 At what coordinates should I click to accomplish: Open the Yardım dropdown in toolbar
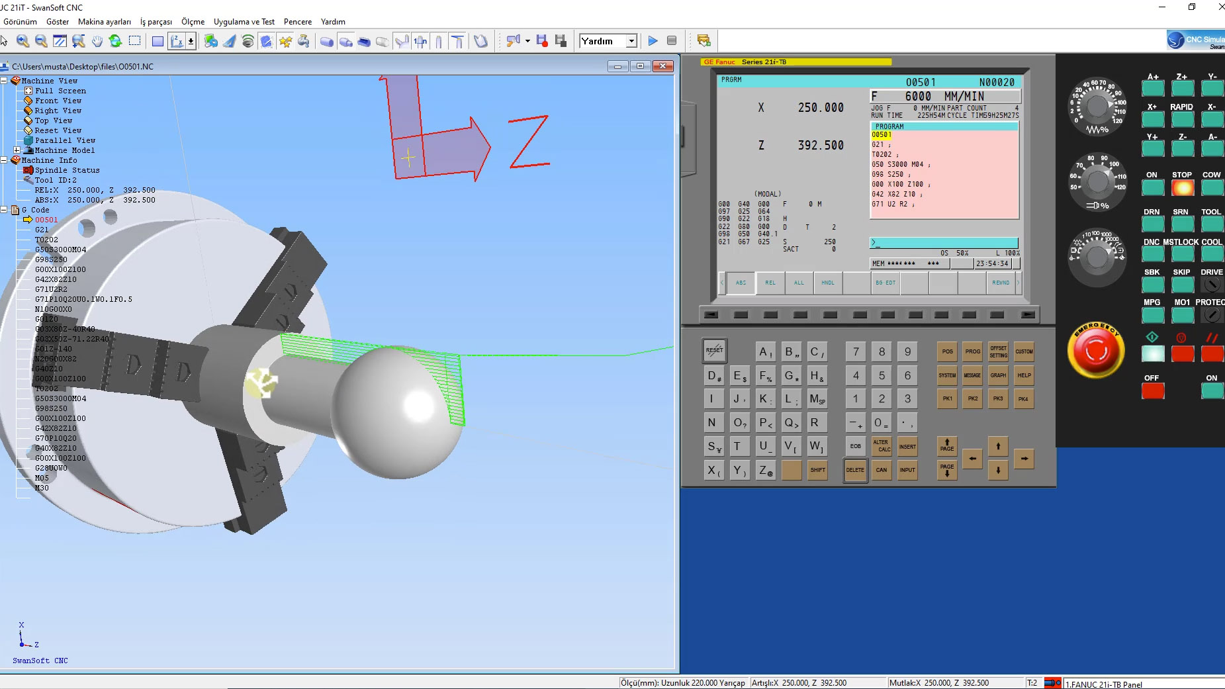point(631,41)
